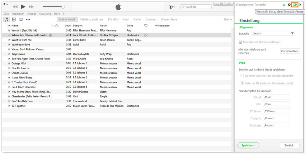
Task: Edit the Musik path field
Action: coord(276,97)
